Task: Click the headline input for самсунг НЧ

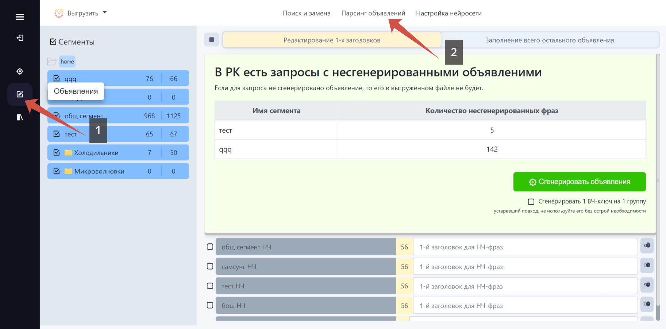Action: [525, 267]
